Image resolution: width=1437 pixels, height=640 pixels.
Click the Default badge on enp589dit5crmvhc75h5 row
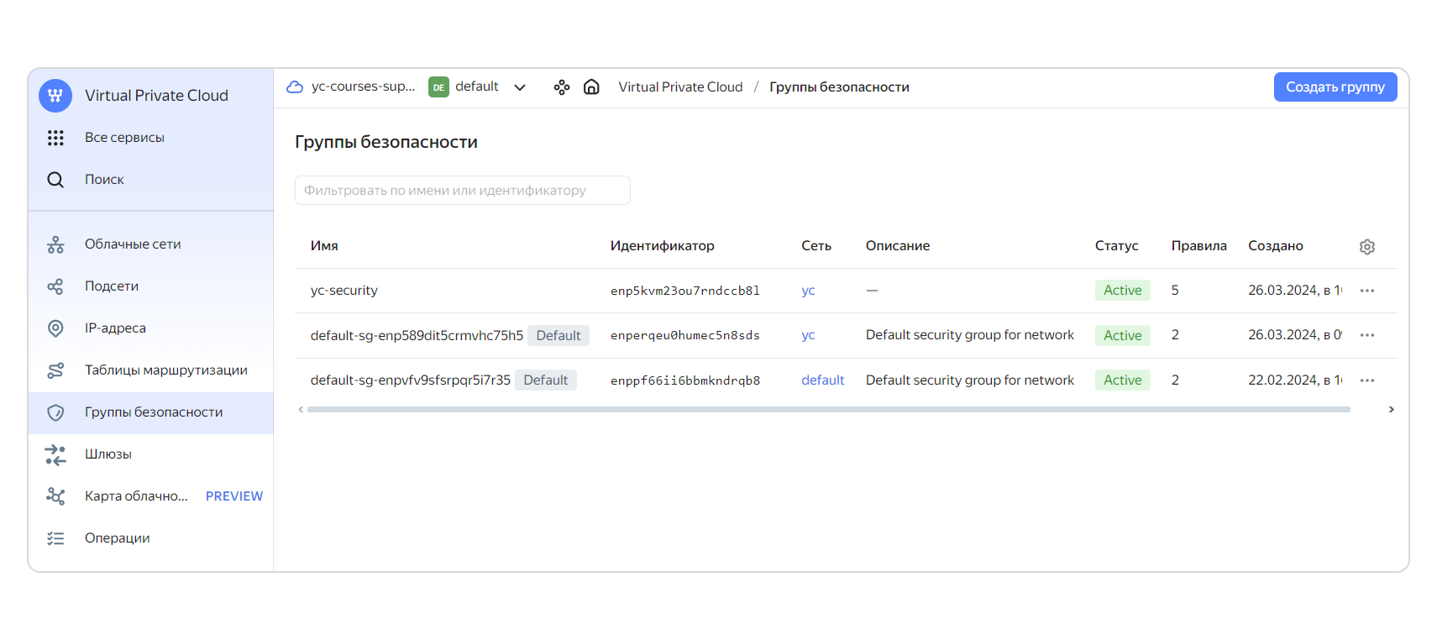pos(559,336)
